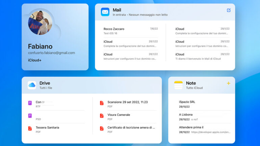Open Fabiano's profile photo
The image size is (260, 146).
coord(40,23)
